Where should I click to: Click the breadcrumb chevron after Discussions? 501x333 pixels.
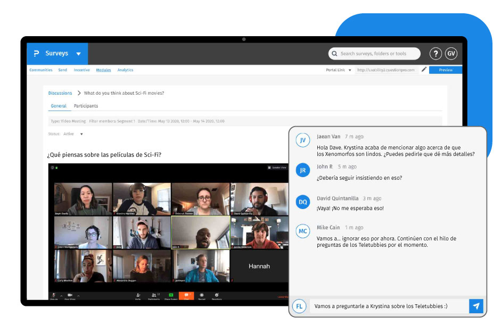pos(79,93)
